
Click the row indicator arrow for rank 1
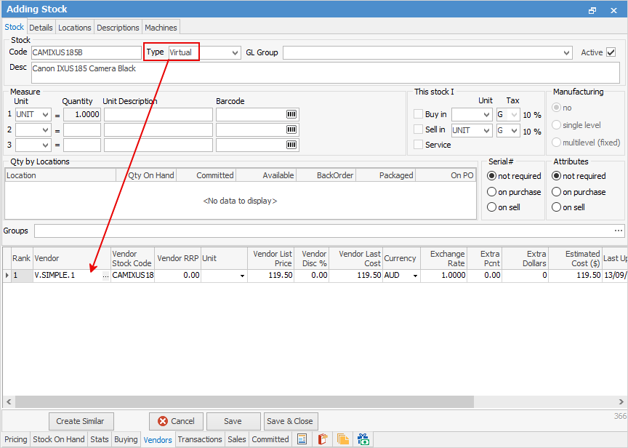pyautogui.click(x=7, y=276)
